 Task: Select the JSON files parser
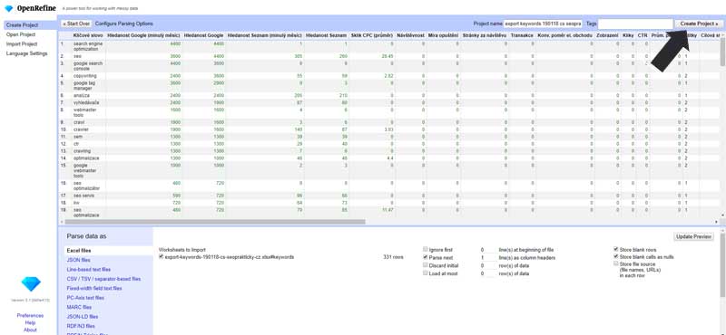[x=79, y=260]
